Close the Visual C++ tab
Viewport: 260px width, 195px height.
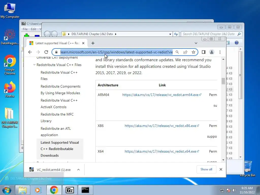(x=83, y=43)
